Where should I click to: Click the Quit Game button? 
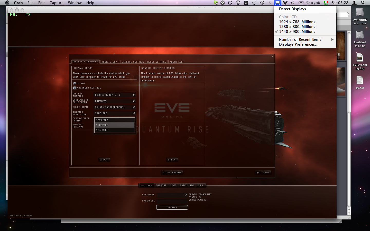click(263, 172)
